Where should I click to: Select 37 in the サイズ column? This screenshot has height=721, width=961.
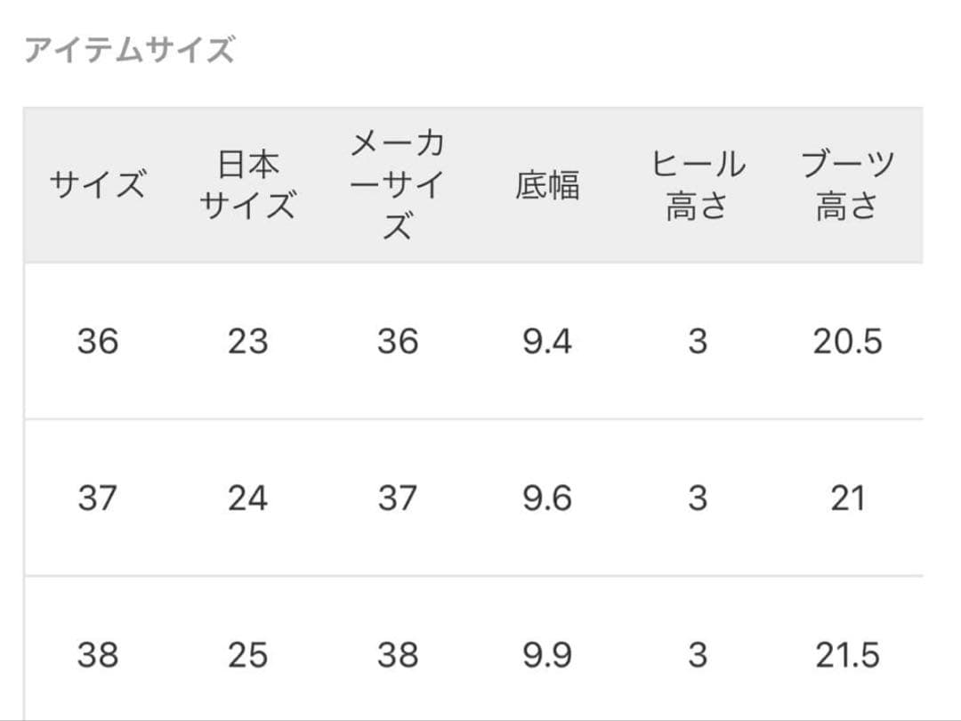pyautogui.click(x=97, y=498)
